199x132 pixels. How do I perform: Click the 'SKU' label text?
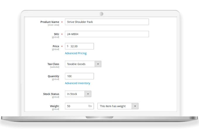pos(56,34)
